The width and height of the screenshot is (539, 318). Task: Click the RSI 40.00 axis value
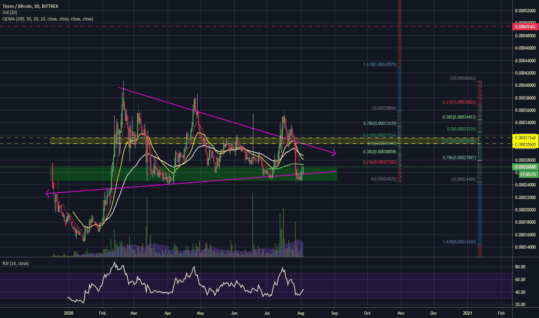(x=520, y=292)
